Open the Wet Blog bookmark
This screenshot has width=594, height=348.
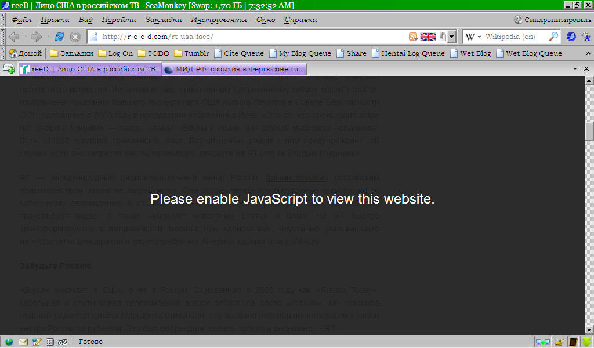tap(470, 53)
